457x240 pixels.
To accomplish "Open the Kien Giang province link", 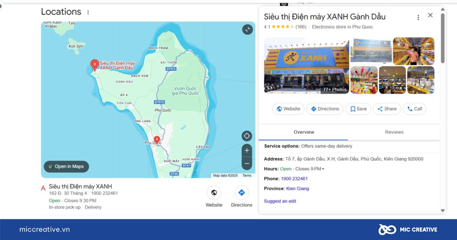I will coord(298,189).
